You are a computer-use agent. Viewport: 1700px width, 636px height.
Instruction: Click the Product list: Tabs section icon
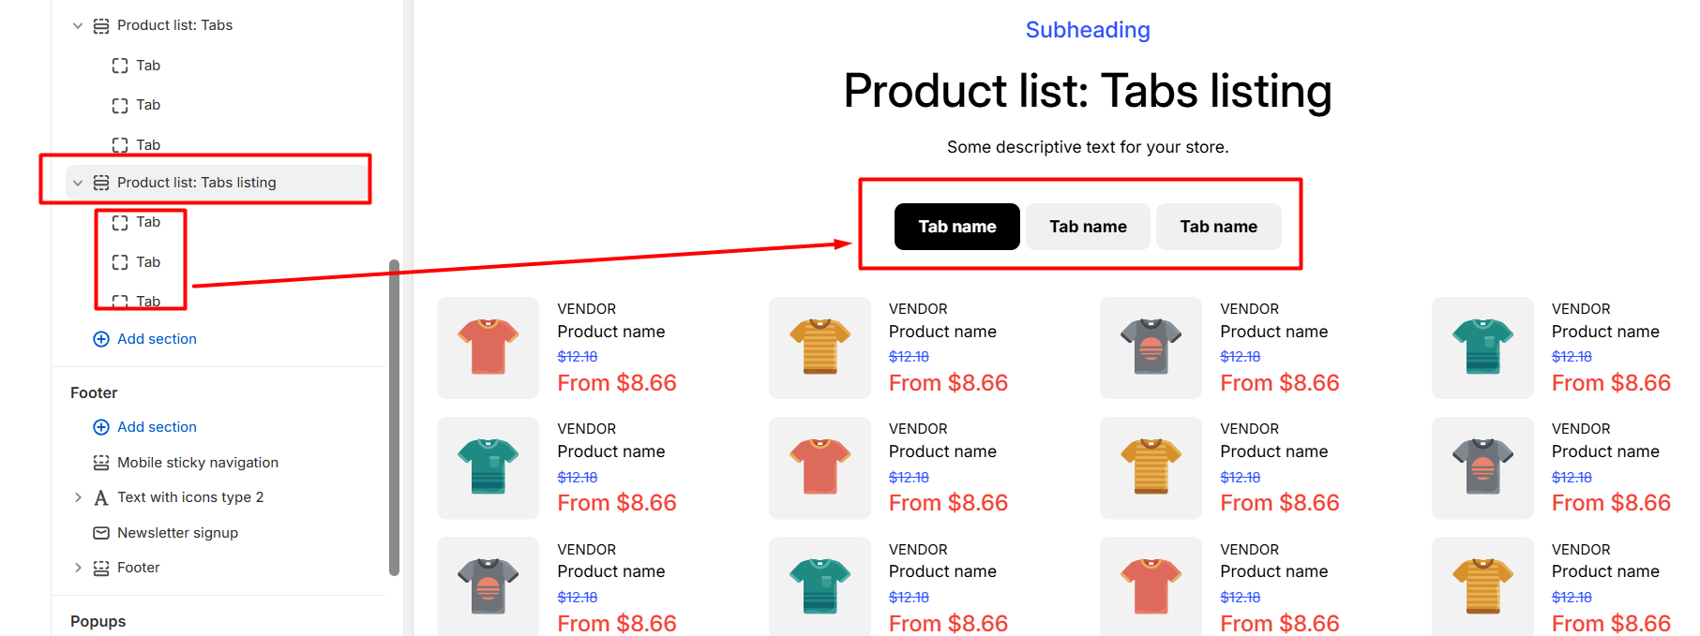click(x=101, y=25)
